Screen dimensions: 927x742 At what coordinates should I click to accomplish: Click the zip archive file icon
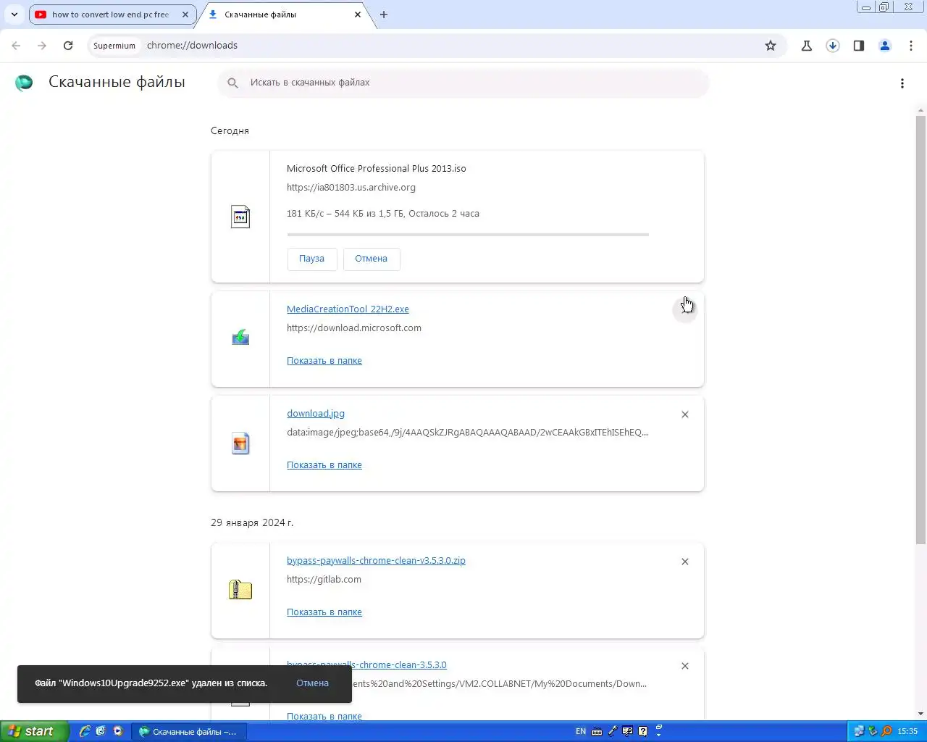click(x=240, y=590)
